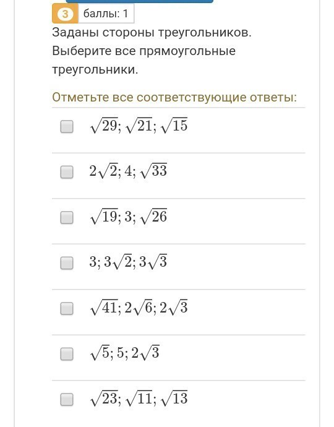Click the 'баллы: 1' points label

106,14
